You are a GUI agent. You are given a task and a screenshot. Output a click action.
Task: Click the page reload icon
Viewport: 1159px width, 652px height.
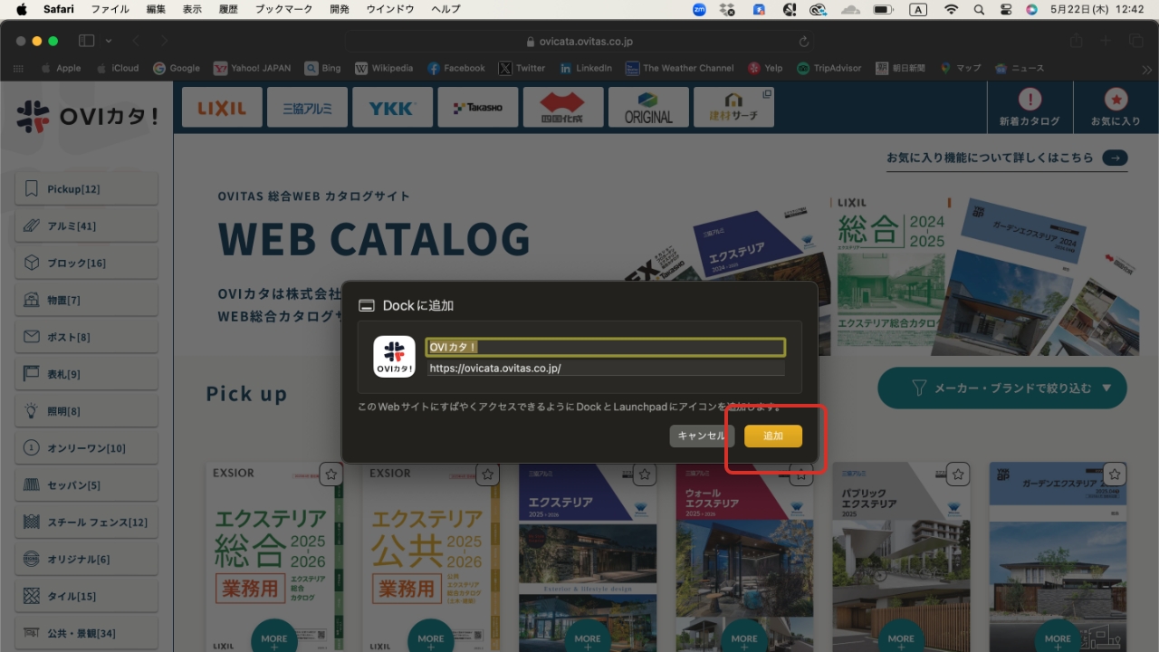(803, 42)
